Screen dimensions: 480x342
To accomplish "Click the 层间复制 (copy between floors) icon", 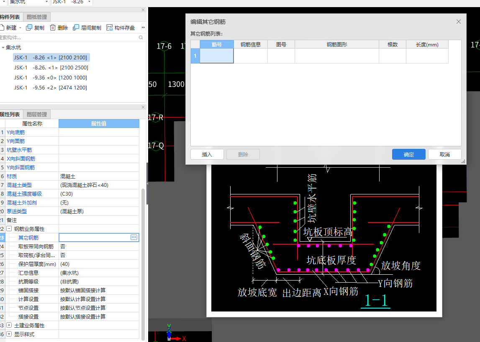I will 76,28.
